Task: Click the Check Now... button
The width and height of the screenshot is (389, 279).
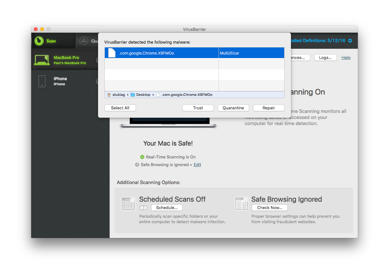Action: [x=270, y=208]
